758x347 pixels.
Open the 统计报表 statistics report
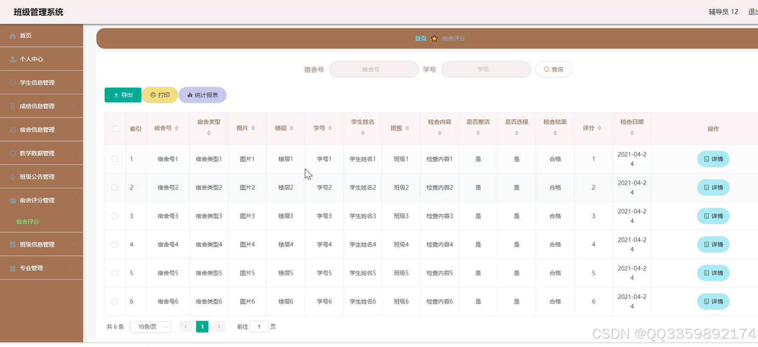click(x=202, y=95)
